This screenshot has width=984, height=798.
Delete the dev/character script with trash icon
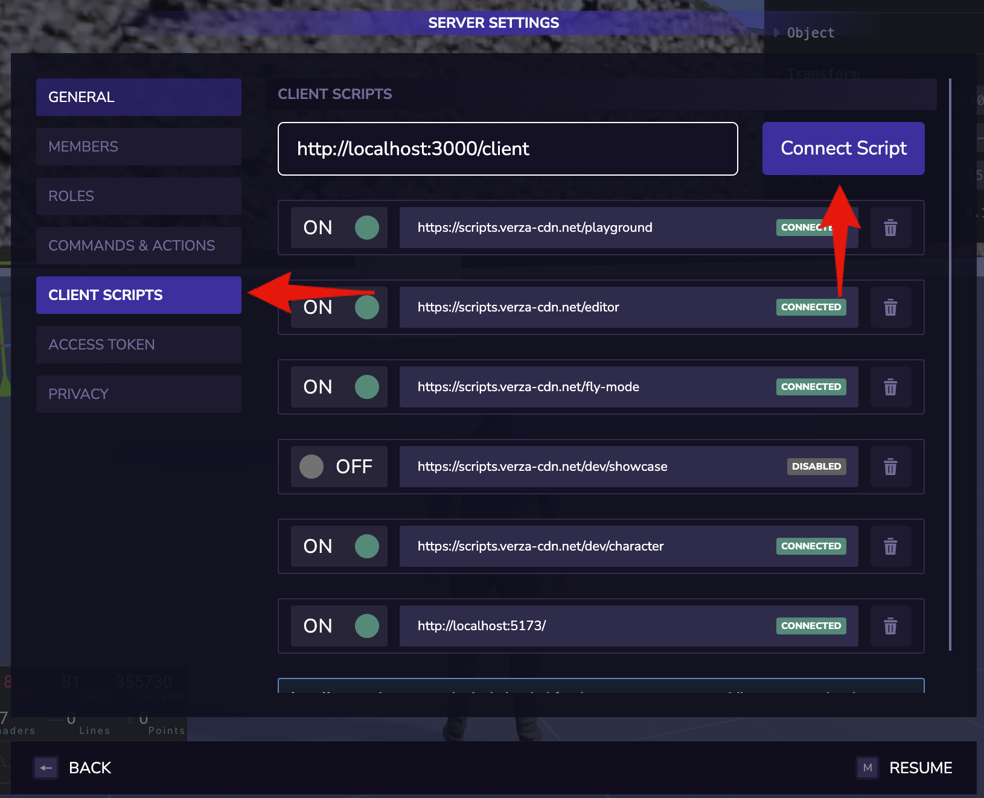890,546
